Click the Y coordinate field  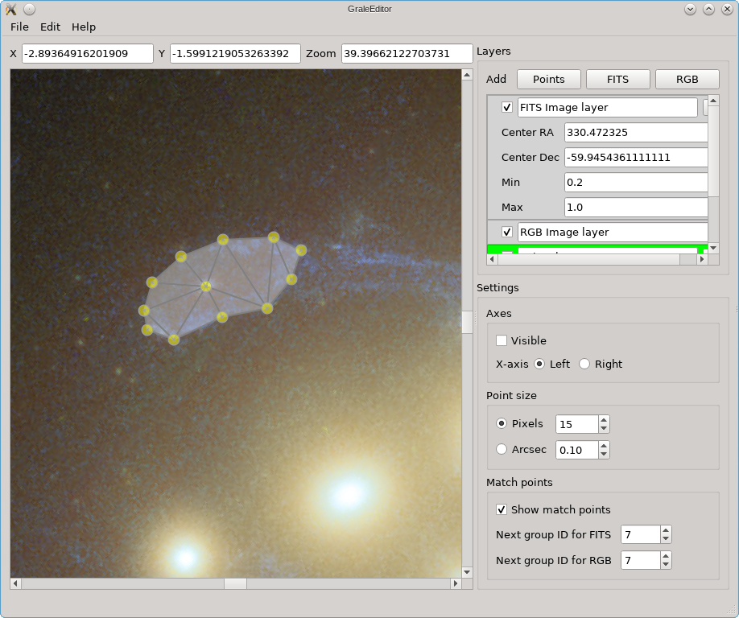point(235,54)
